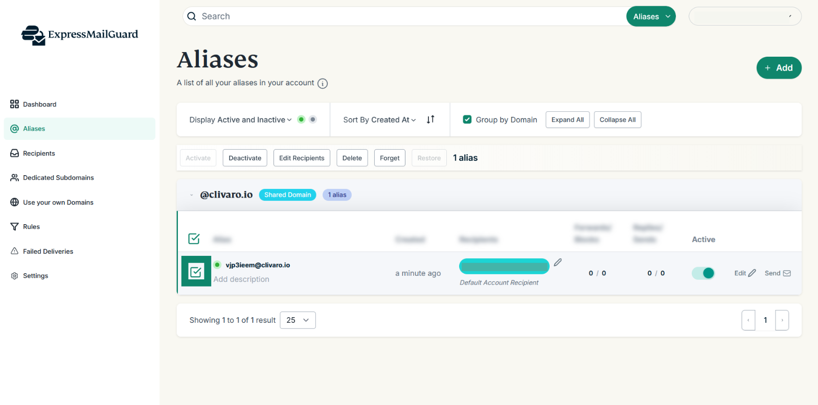Click the Rules funnel icon

coord(14,227)
